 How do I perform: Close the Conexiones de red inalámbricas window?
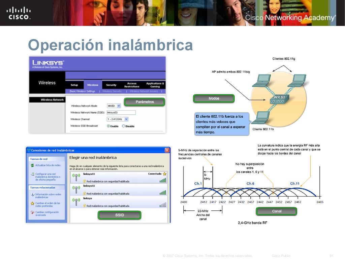point(167,150)
